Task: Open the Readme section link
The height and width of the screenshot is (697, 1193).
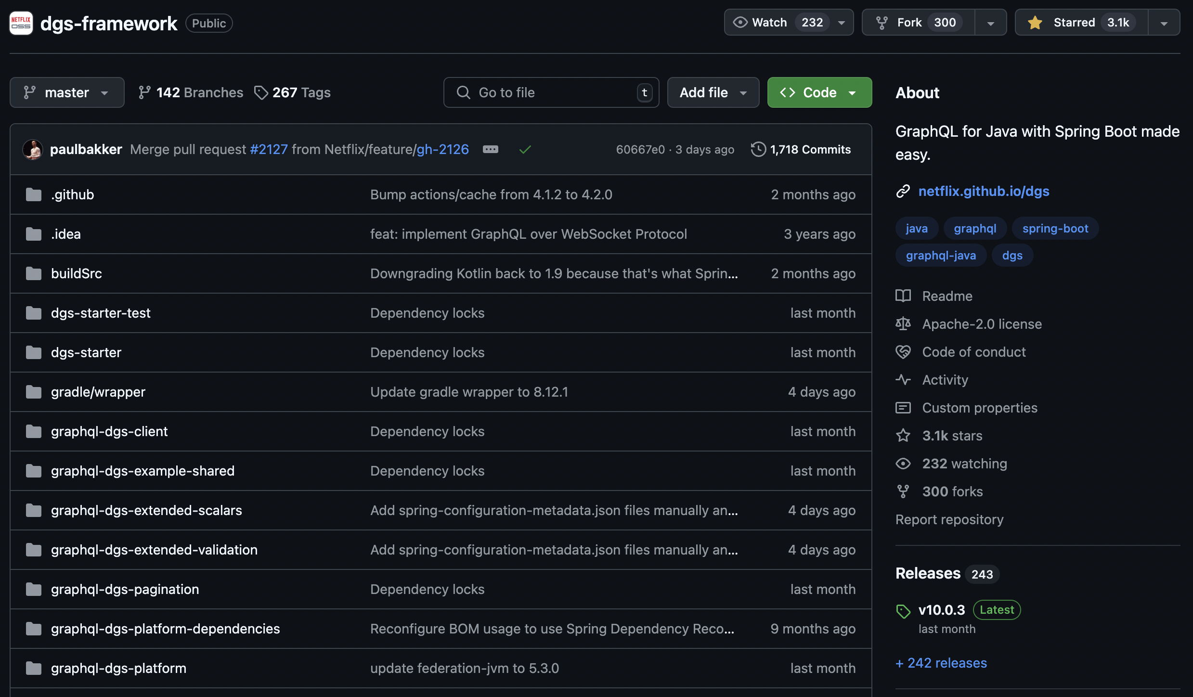Action: pyautogui.click(x=947, y=296)
